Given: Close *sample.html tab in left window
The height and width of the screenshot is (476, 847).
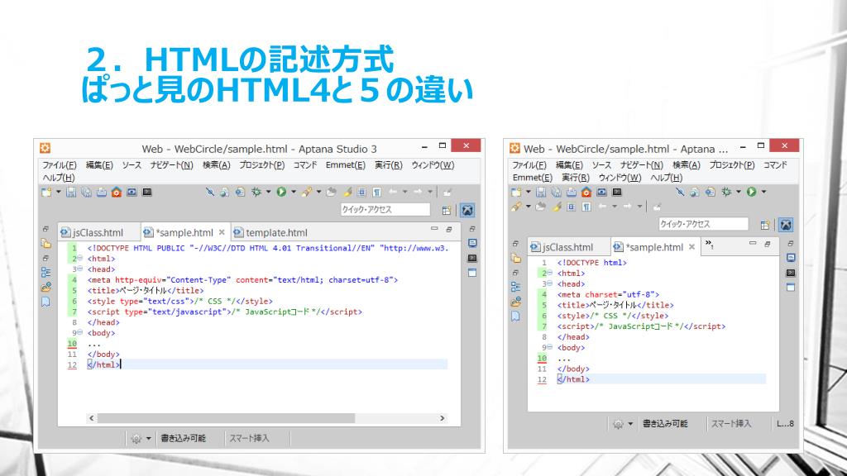Looking at the screenshot, I should [222, 232].
